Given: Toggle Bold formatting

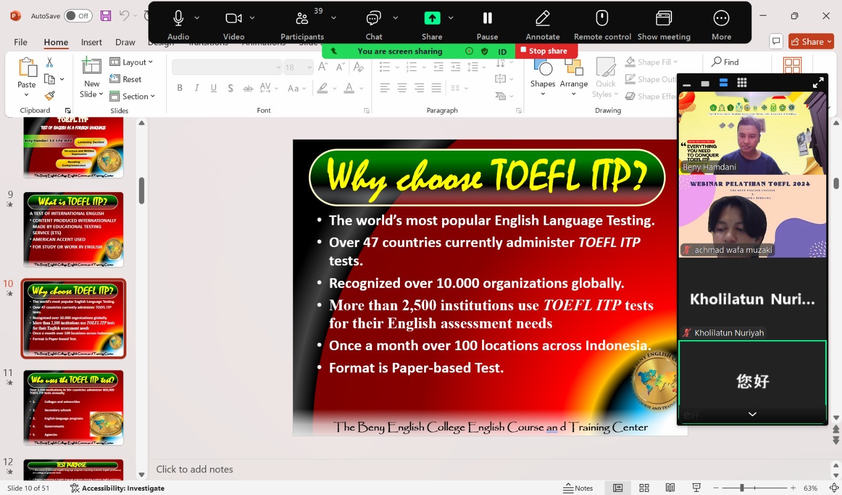Looking at the screenshot, I should 179,88.
